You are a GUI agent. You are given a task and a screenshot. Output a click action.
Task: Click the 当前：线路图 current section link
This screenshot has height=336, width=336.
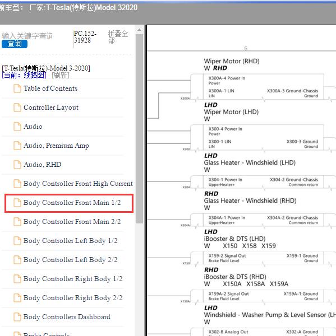24,75
